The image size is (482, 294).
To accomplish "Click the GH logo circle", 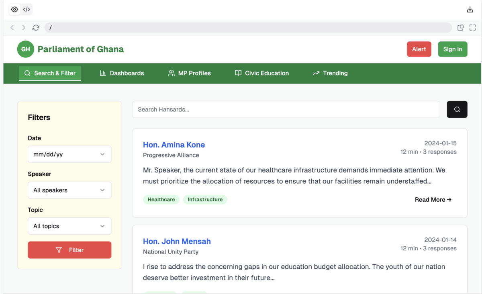I will 26,49.
